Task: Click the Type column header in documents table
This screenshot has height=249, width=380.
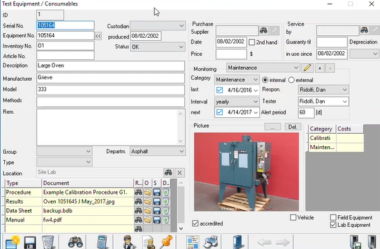Action: 23,183
